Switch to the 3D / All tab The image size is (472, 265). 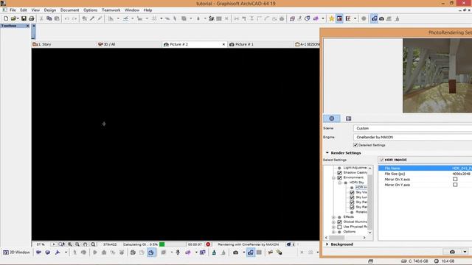(x=130, y=44)
